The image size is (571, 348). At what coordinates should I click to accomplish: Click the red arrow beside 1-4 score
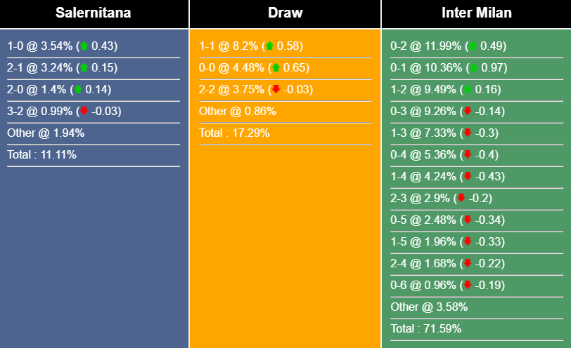click(x=467, y=177)
